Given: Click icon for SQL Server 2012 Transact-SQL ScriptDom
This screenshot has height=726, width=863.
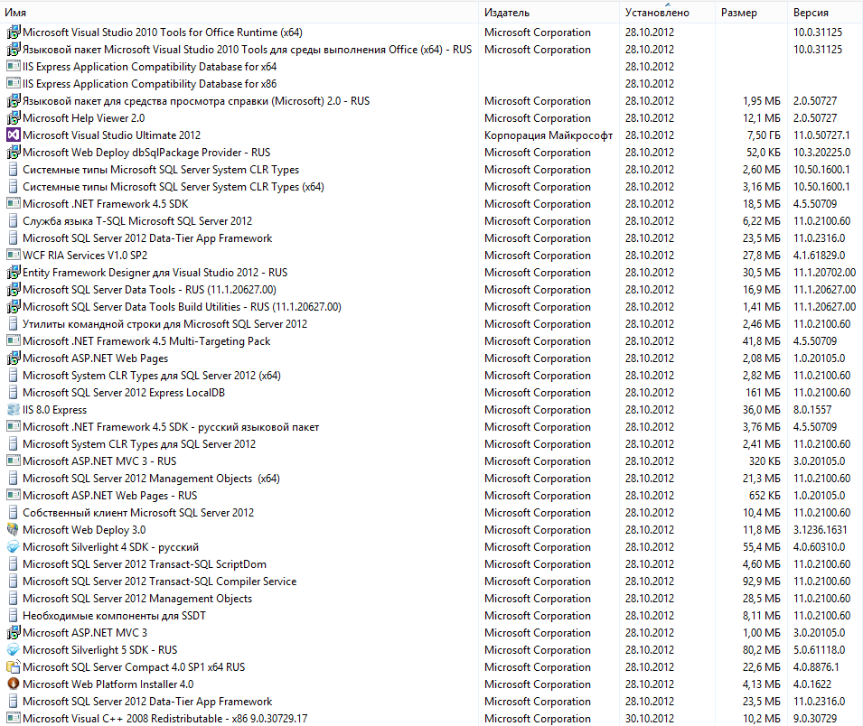Looking at the screenshot, I should pyautogui.click(x=14, y=563).
